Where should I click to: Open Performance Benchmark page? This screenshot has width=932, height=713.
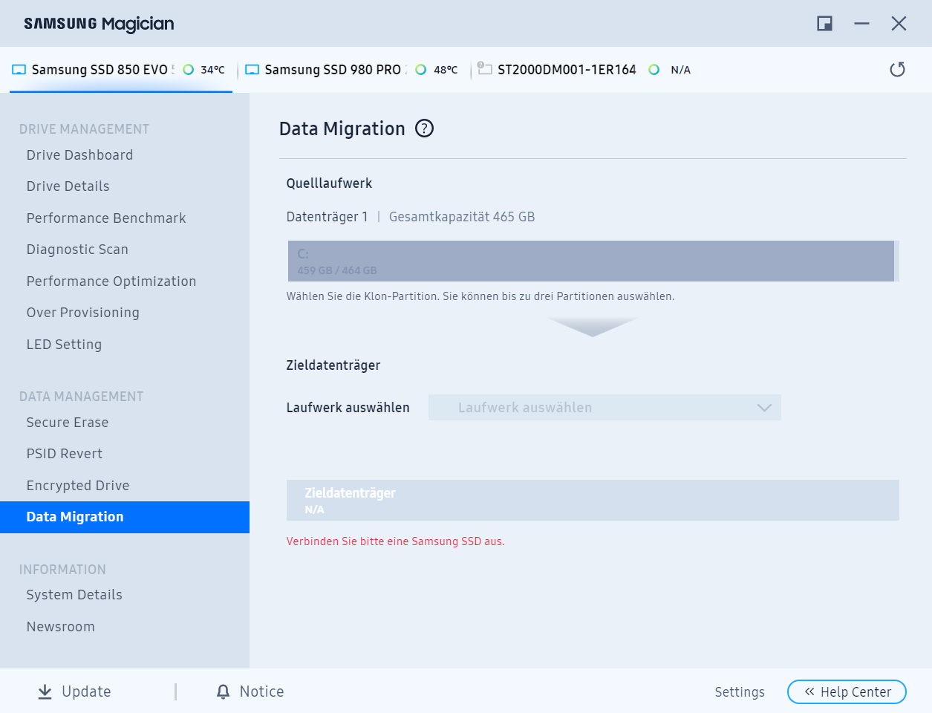(106, 218)
